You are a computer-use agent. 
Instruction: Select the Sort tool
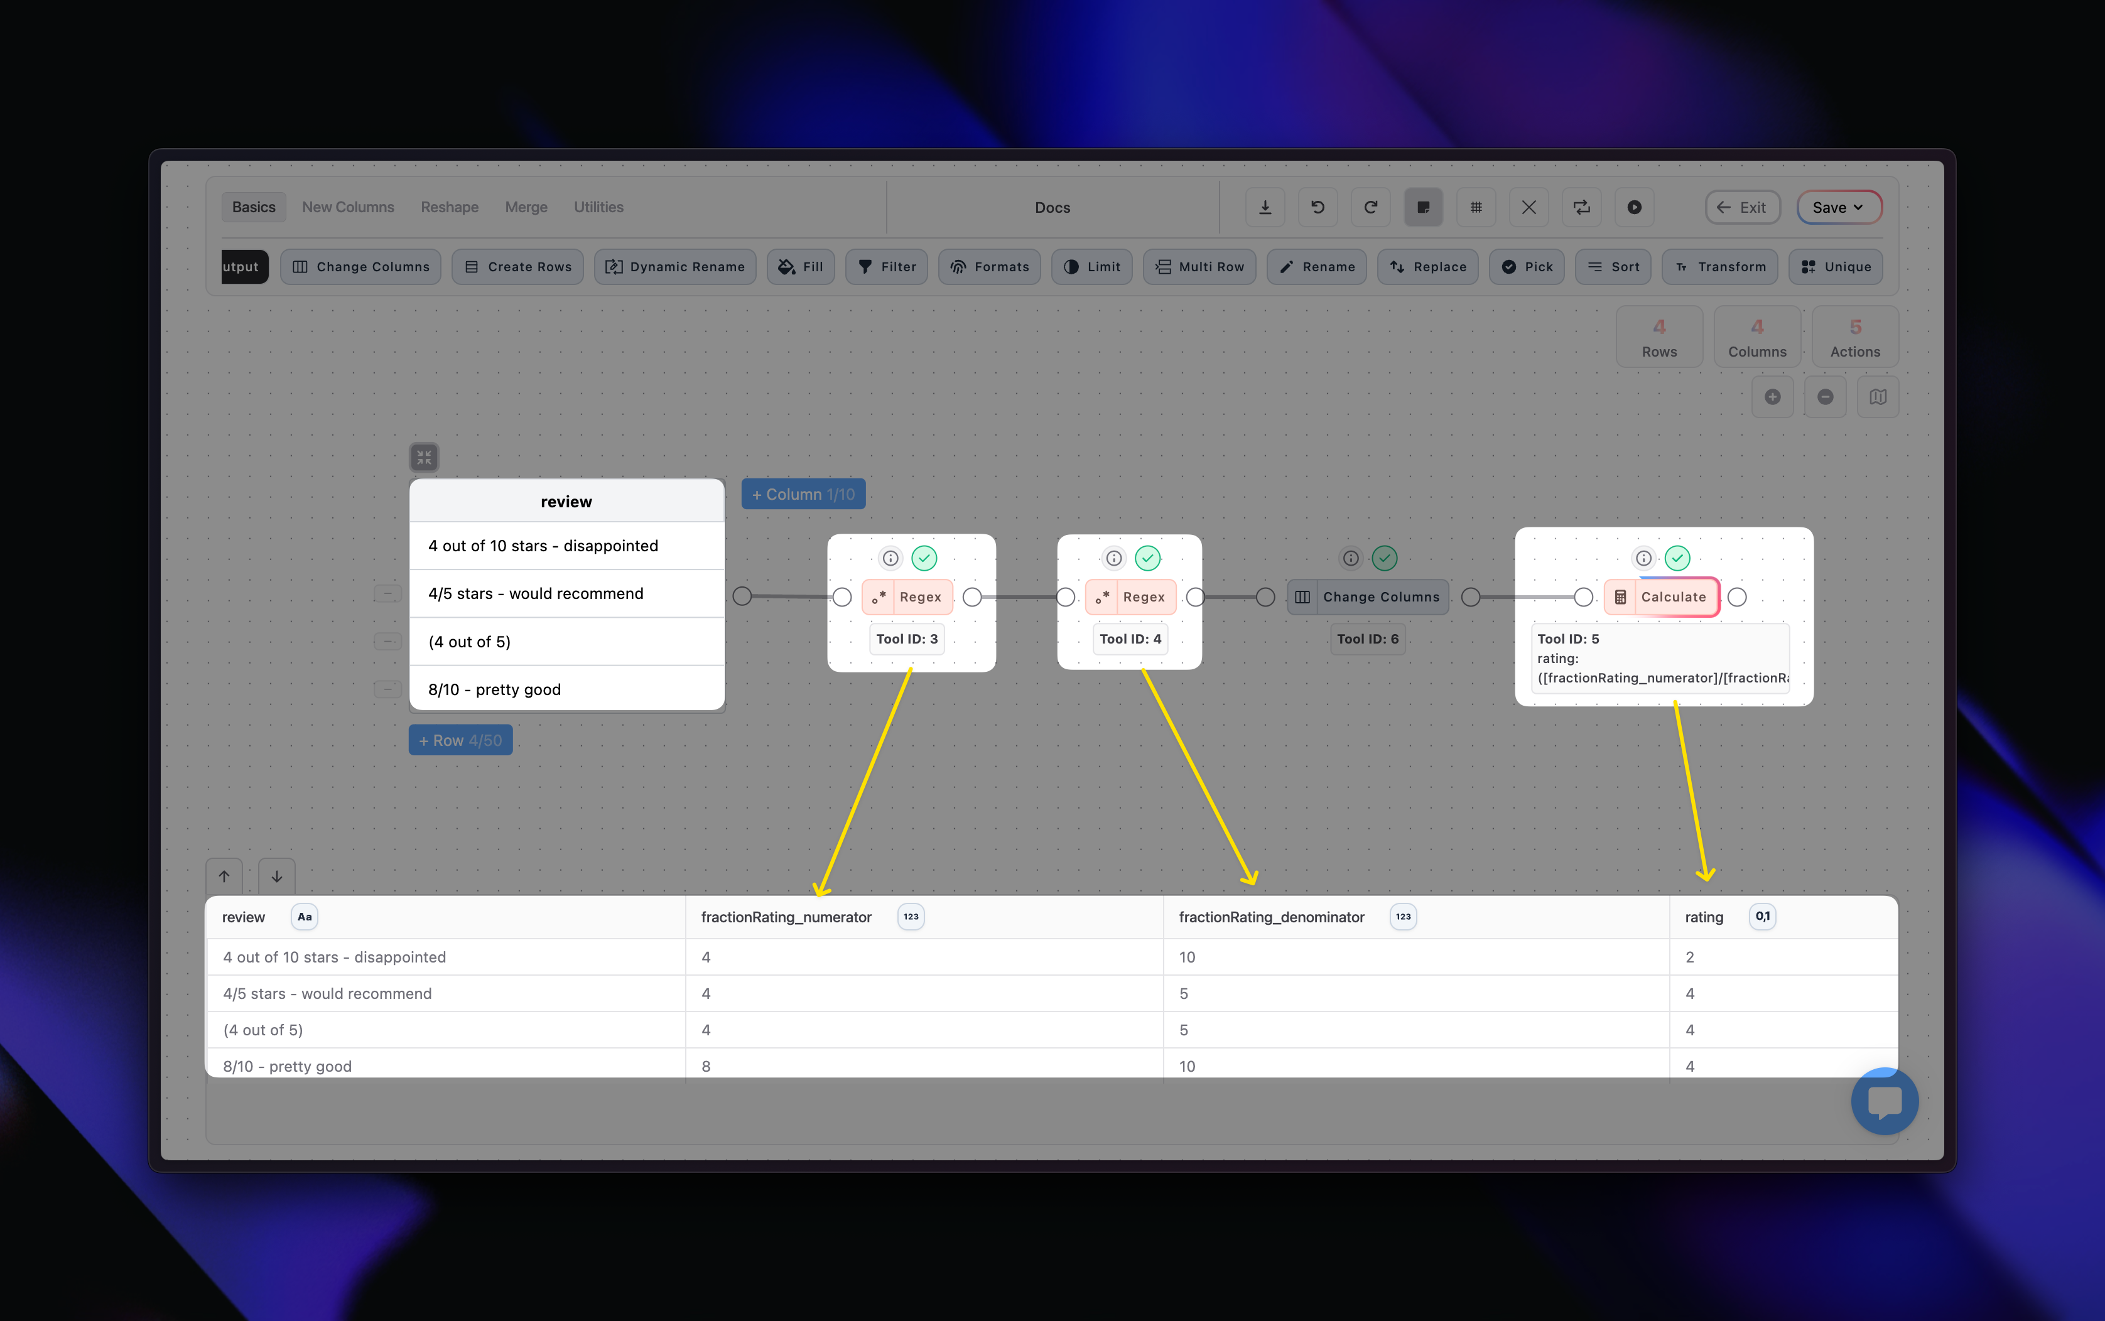[1613, 266]
